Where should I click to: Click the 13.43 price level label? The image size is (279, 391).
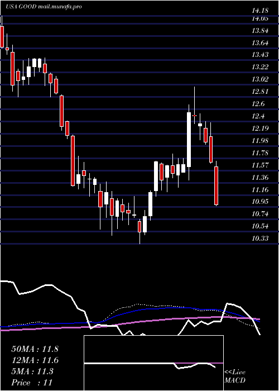260,55
